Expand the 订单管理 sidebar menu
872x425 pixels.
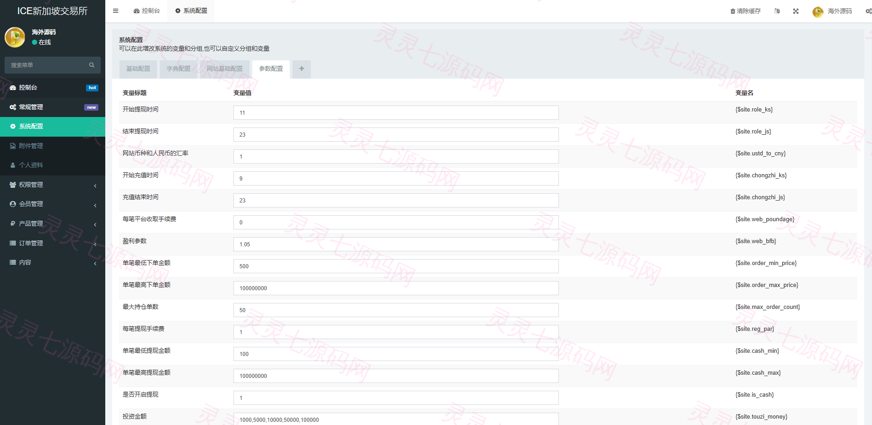click(53, 243)
